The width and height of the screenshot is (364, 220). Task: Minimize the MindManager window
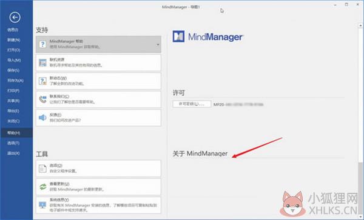(335, 5)
